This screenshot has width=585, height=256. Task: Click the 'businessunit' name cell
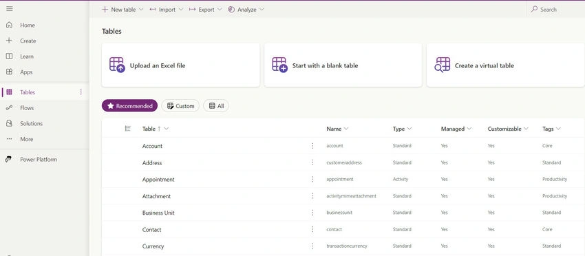tap(339, 213)
